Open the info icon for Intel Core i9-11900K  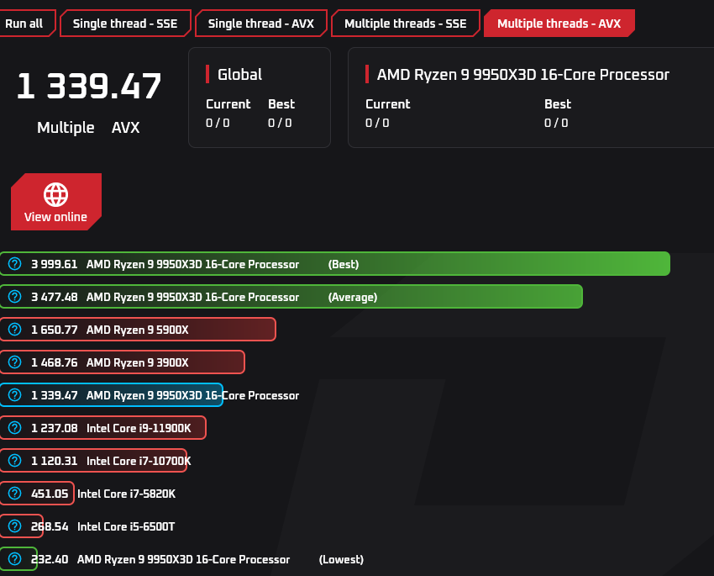14,428
